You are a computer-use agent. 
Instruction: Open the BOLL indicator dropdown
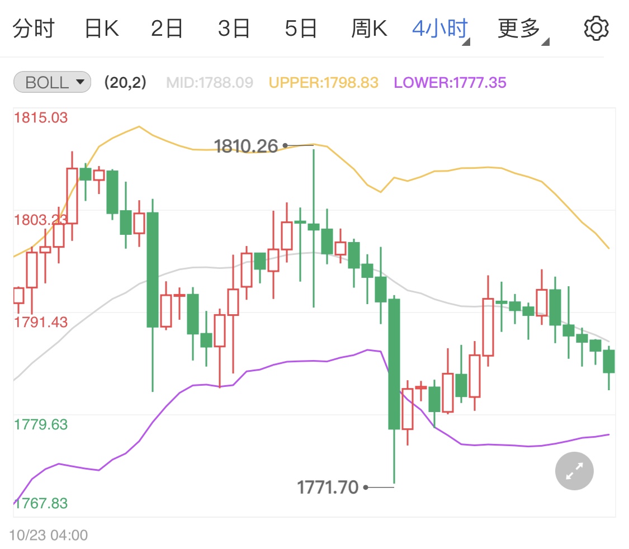click(x=52, y=82)
